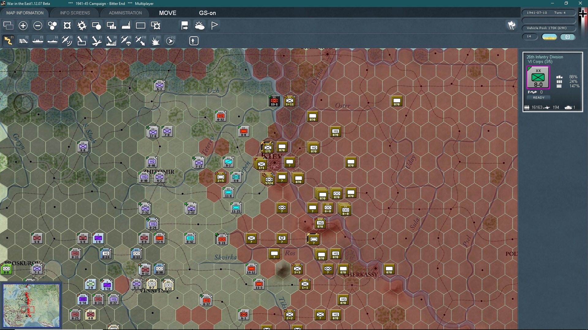The width and height of the screenshot is (588, 330).
Task: Zoom in the map with plus icon
Action: (23, 26)
